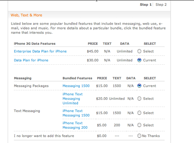194x143 pixels.
Task: Select the Messaging 1500 Current radio button
Action: (139, 86)
